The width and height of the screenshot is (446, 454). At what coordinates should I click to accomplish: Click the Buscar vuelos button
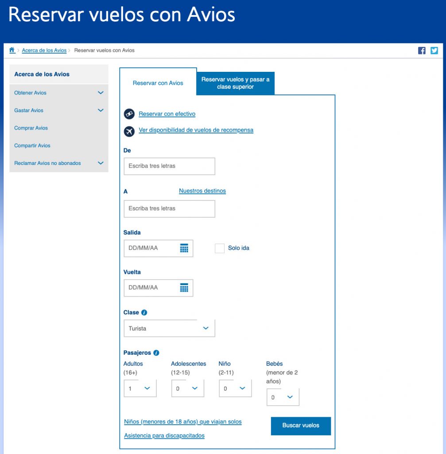pyautogui.click(x=301, y=426)
